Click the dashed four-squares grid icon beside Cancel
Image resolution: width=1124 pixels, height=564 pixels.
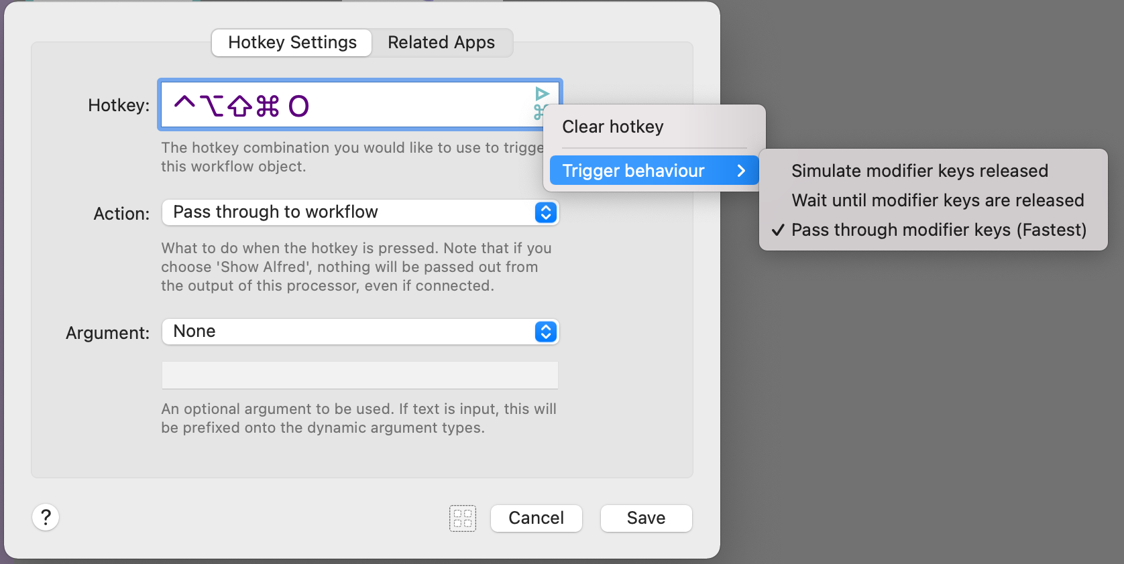click(463, 518)
